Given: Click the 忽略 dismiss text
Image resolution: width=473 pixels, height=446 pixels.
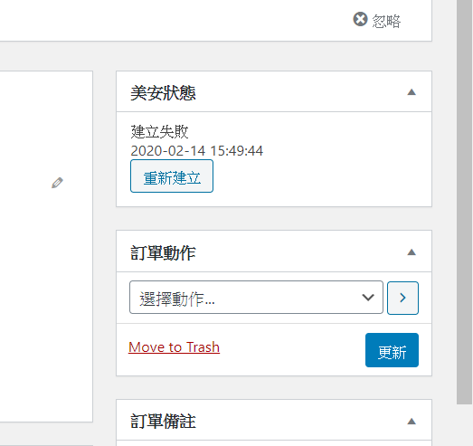Looking at the screenshot, I should (386, 21).
